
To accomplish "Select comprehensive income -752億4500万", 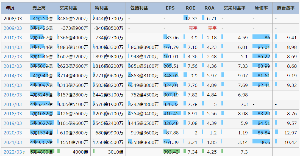I will (144, 95).
